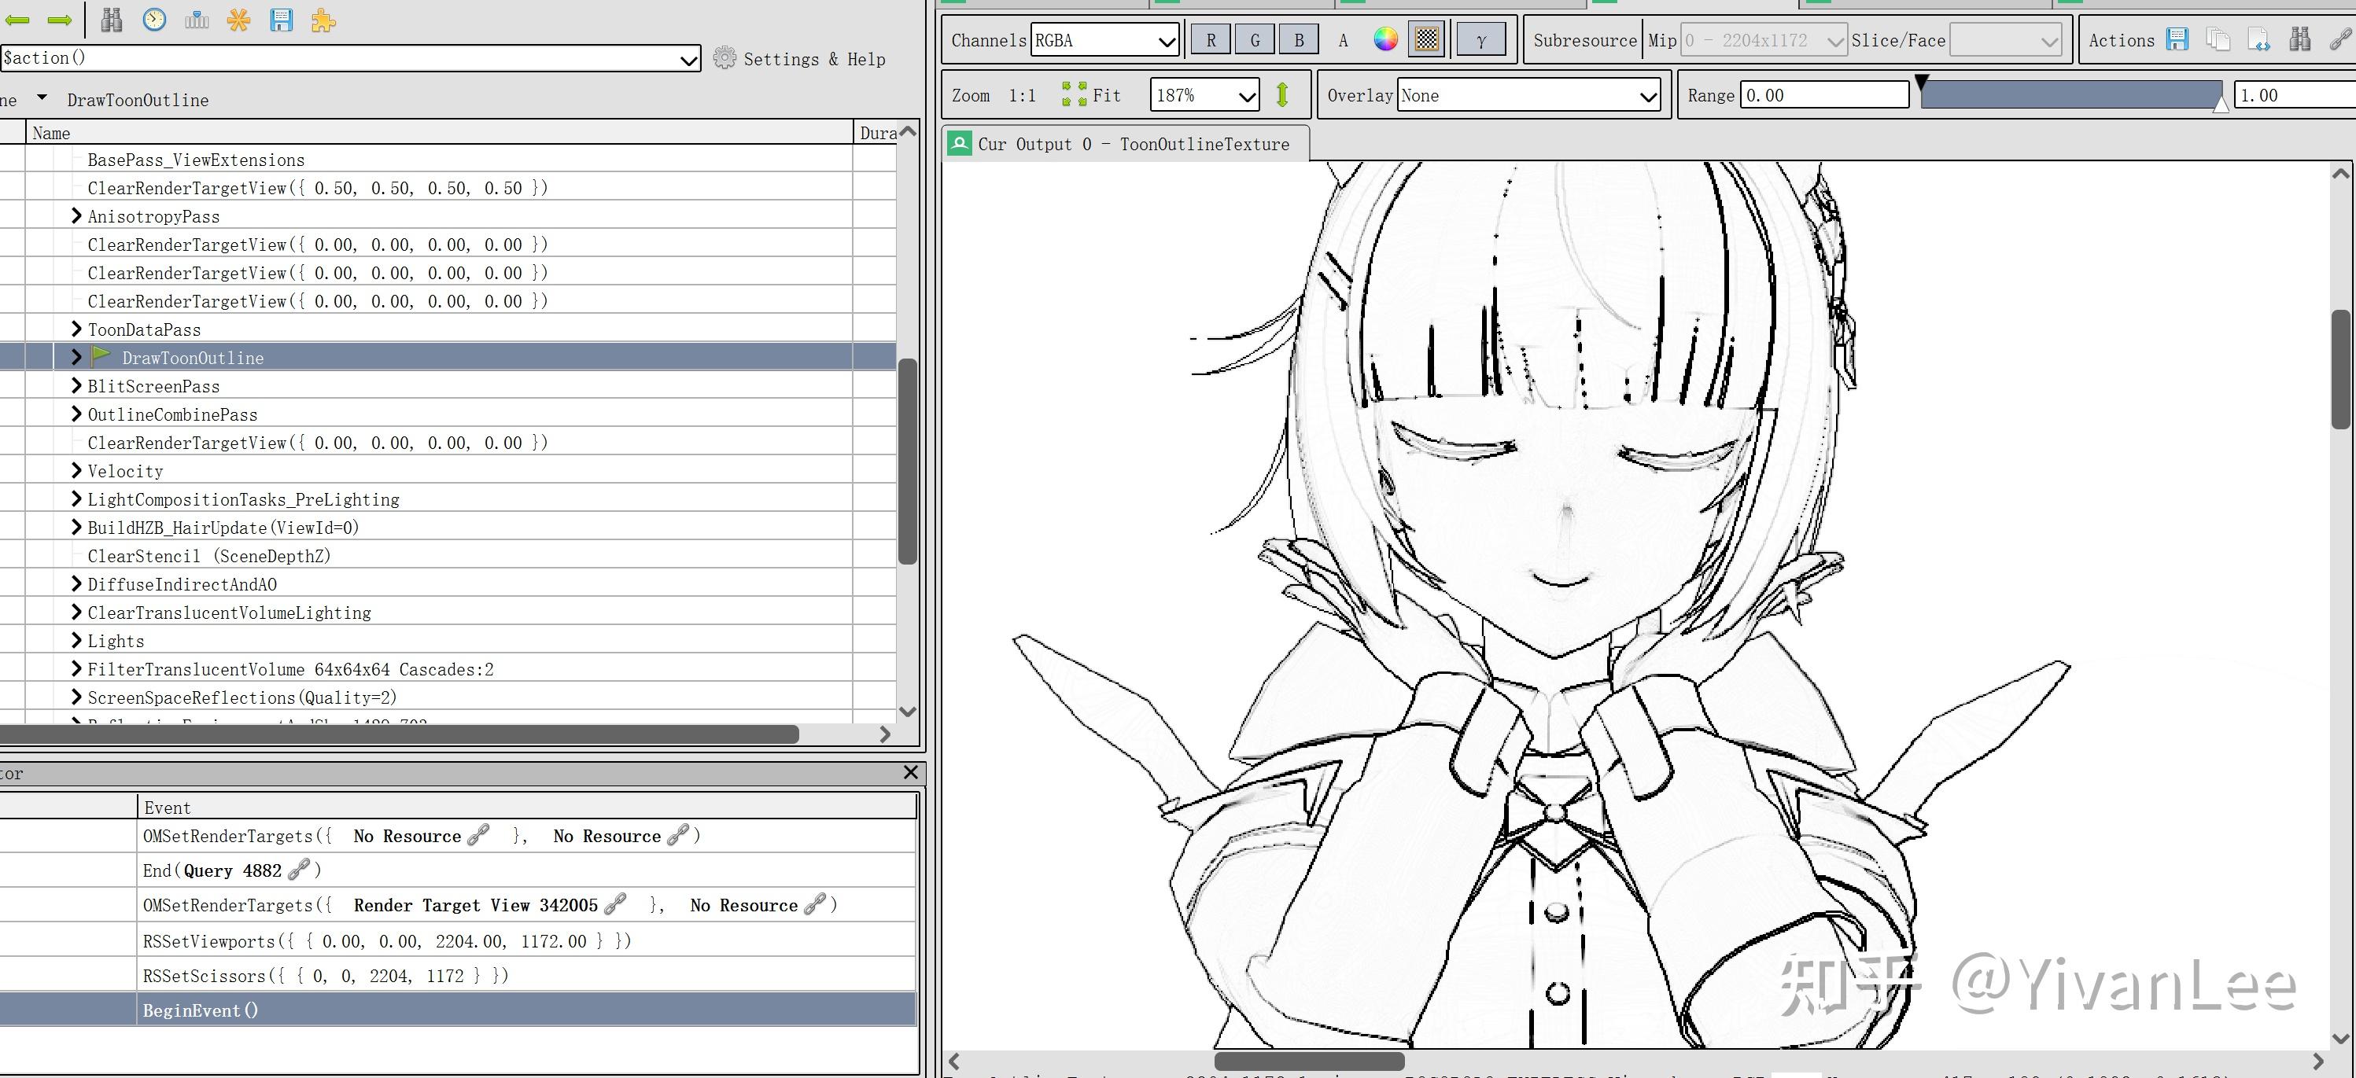Toggle the checkerboard background button
Screen dimensions: 2356x1078
pos(1426,39)
